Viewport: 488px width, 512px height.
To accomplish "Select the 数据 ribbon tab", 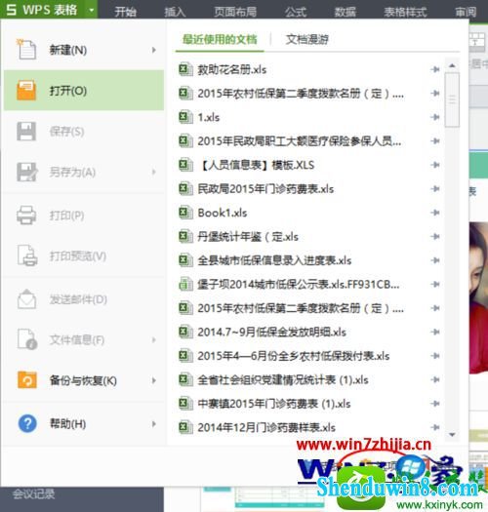I will point(346,12).
